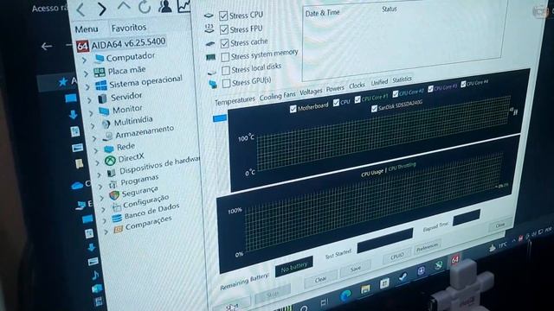Switch to the Temperatures tab

pos(235,101)
